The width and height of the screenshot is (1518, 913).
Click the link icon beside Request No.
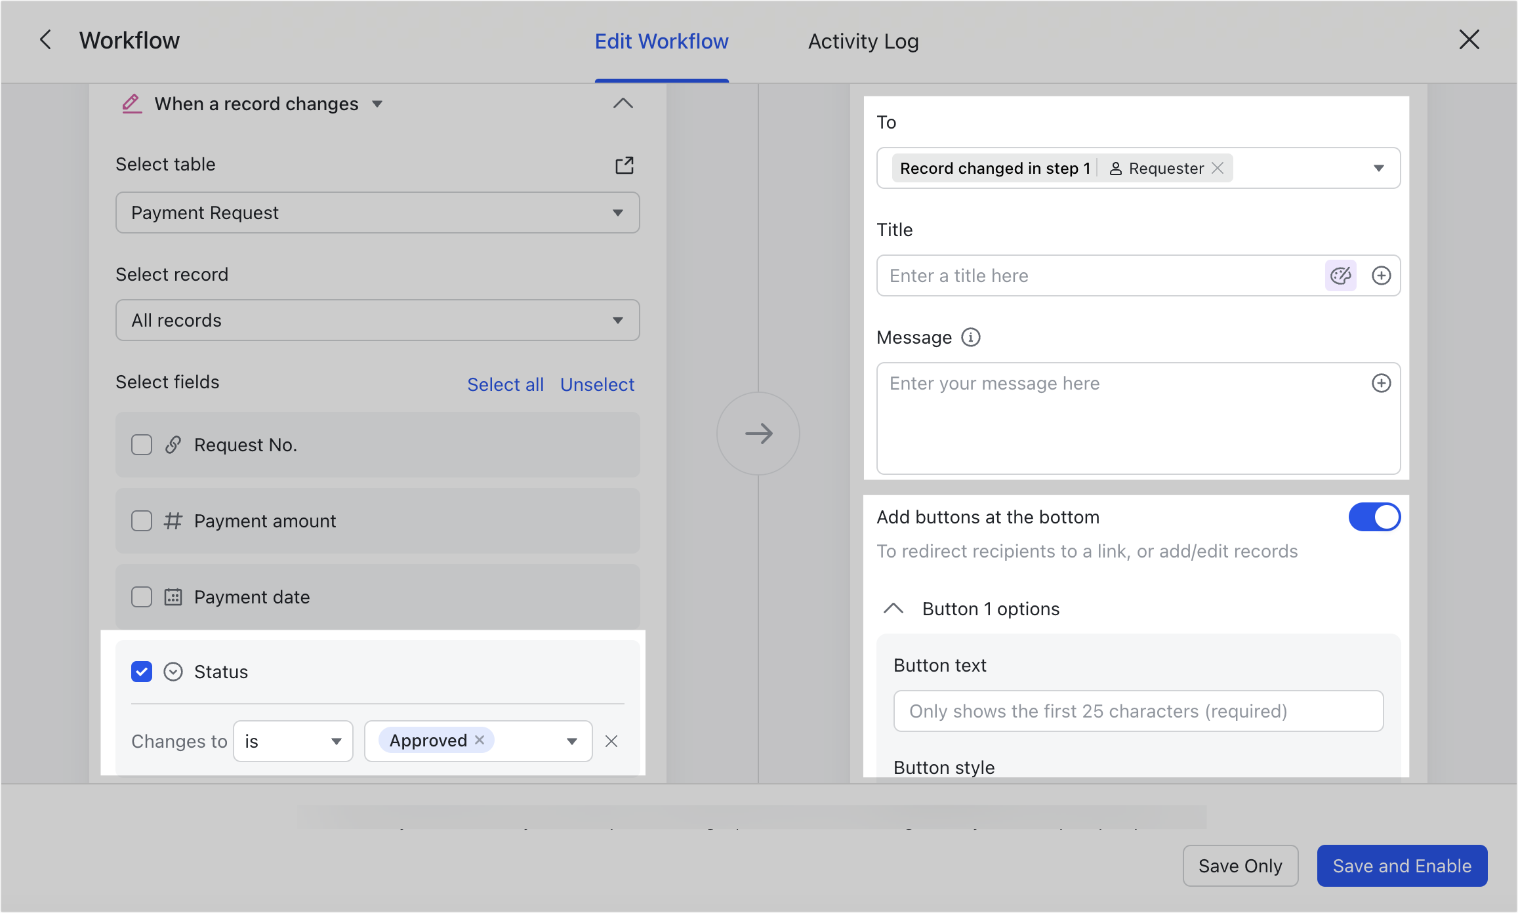click(x=173, y=445)
